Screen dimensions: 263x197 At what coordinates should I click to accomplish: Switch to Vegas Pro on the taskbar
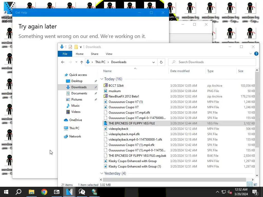click(x=69, y=192)
